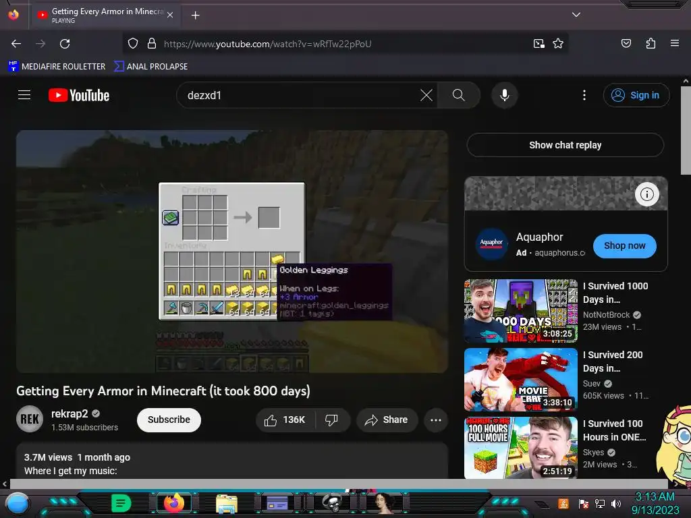This screenshot has height=518, width=691.
Task: Open the tracking protection shield icon
Action: (133, 44)
